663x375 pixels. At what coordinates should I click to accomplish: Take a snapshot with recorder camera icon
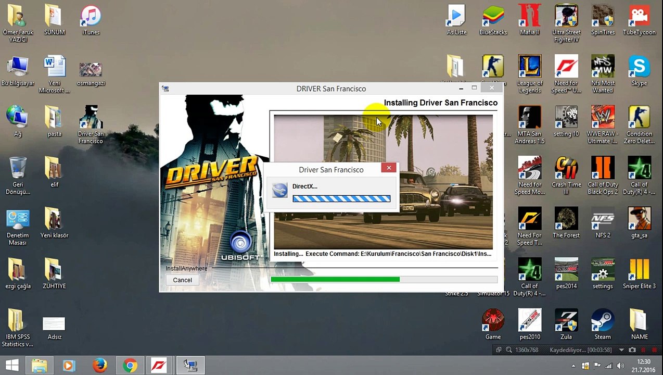click(632, 350)
